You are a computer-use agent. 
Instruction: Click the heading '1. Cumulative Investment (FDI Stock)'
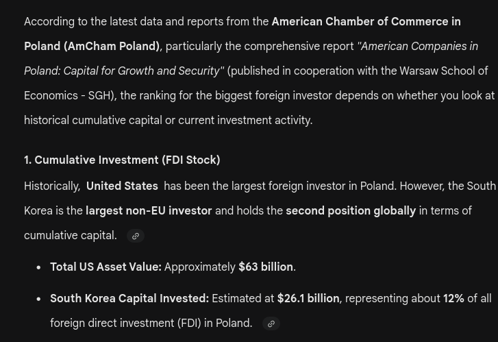tap(122, 160)
